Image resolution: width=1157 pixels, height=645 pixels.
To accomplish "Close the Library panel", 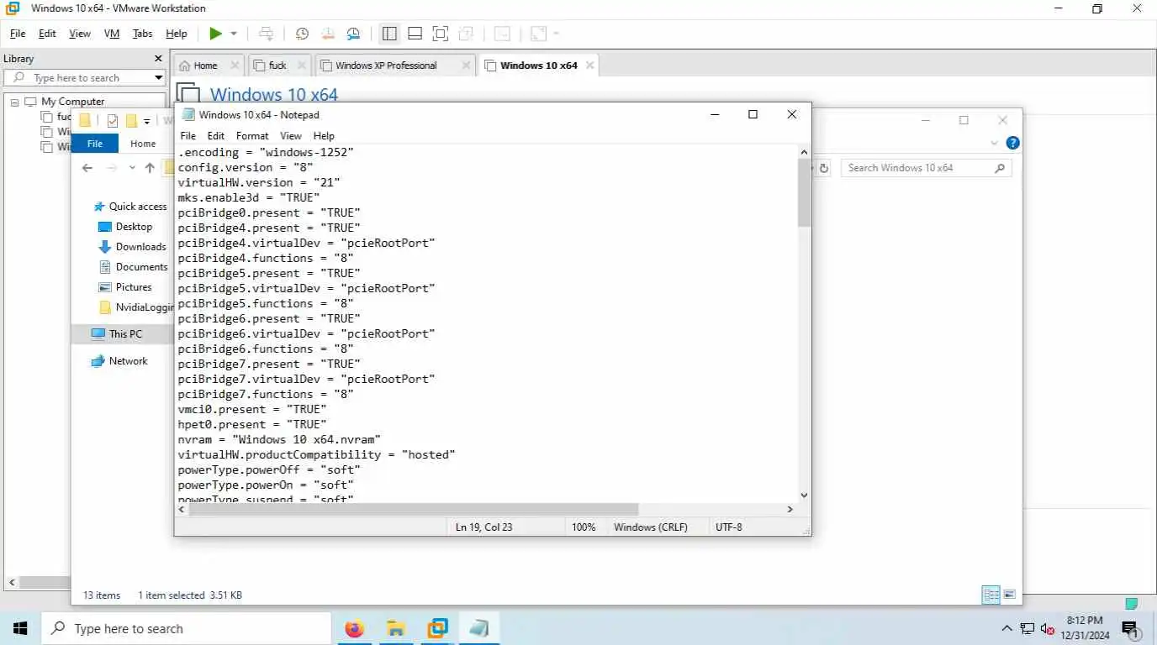I will [158, 59].
